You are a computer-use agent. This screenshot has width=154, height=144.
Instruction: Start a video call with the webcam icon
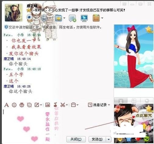(30, 18)
